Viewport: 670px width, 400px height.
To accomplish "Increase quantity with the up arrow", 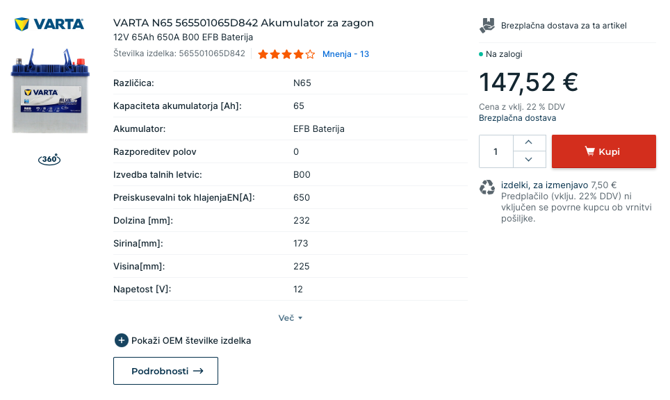I will (x=529, y=142).
